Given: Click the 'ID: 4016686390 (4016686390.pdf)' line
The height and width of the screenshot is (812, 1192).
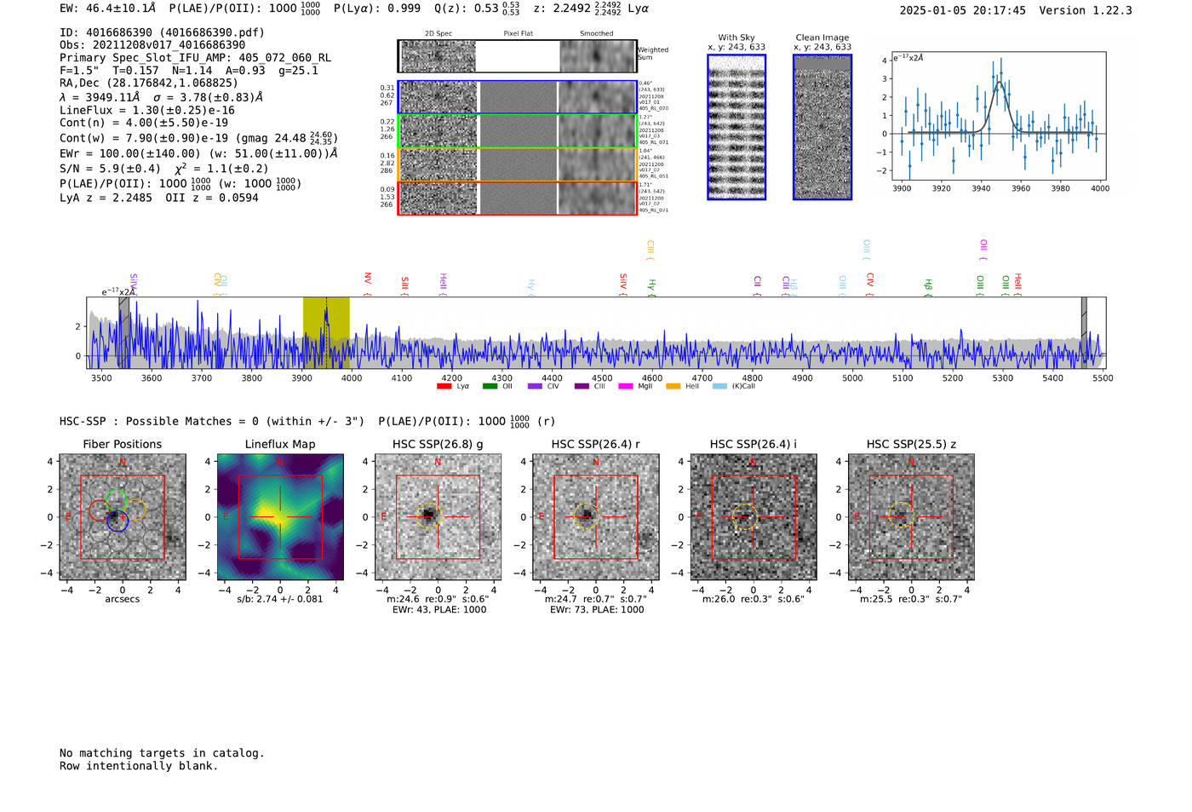Looking at the screenshot, I should click(162, 32).
